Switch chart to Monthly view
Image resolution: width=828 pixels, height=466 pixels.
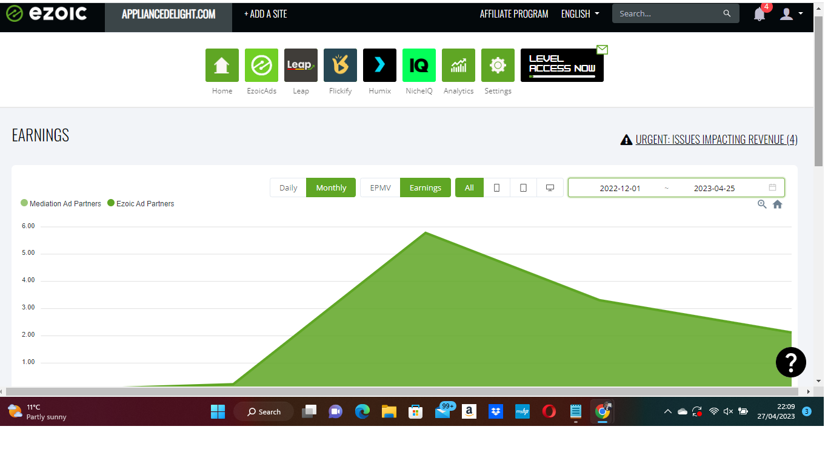click(x=331, y=187)
